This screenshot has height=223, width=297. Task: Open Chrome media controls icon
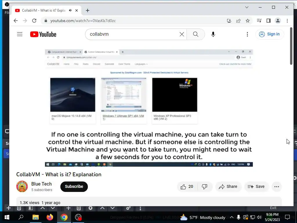coord(259,21)
